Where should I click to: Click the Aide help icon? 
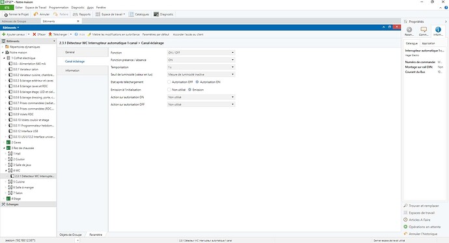[x=76, y=35]
